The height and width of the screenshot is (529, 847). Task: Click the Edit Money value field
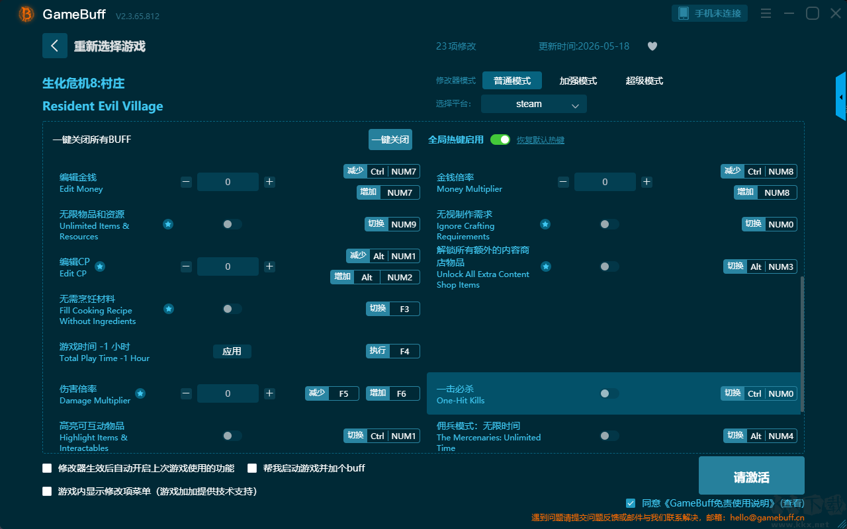[228, 182]
